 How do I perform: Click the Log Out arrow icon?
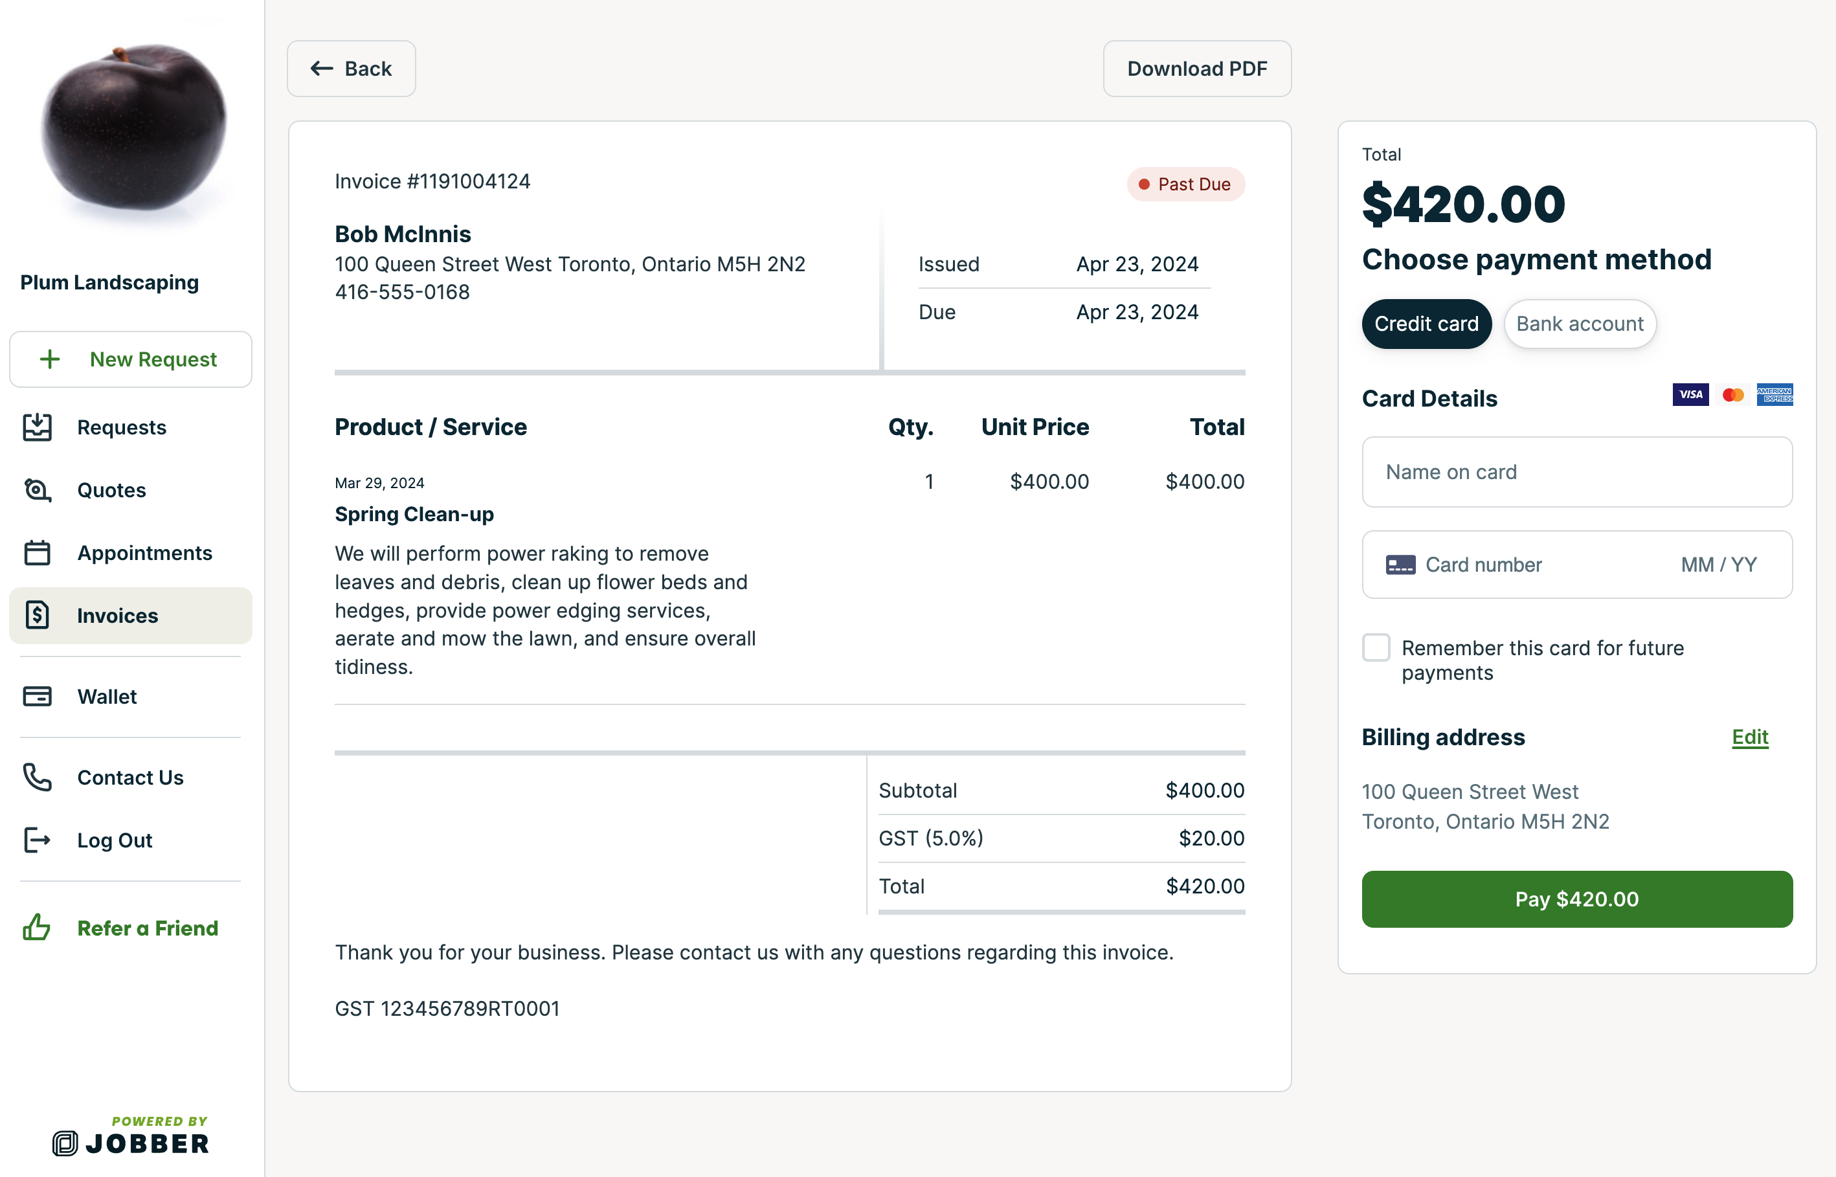click(37, 840)
